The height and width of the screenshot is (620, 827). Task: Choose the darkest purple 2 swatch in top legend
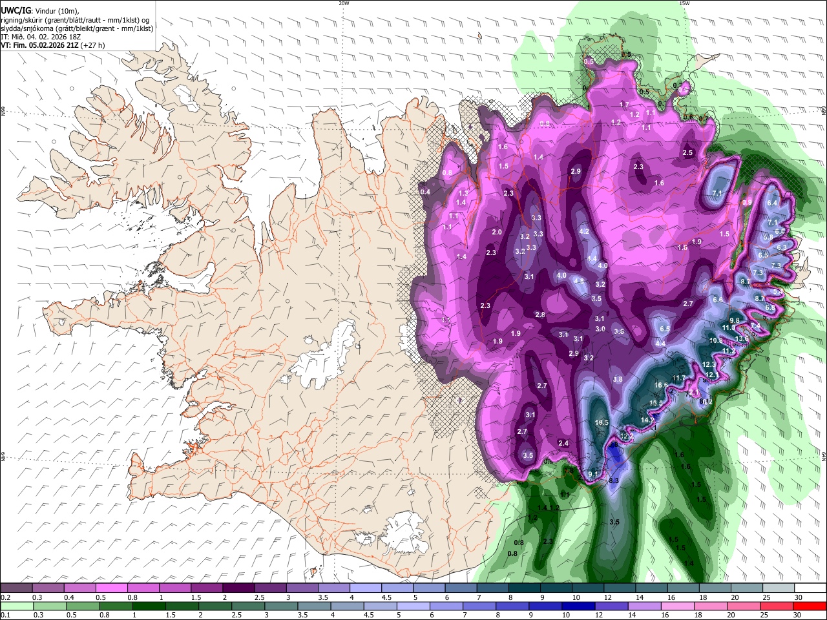[238, 588]
